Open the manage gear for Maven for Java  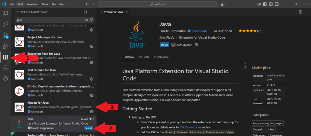(x=92, y=112)
